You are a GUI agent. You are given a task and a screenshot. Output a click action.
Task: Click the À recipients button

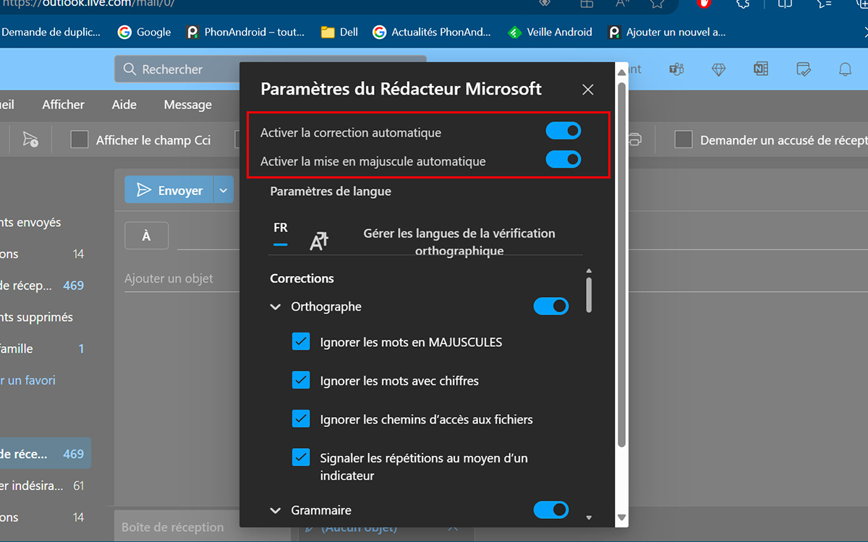(x=146, y=236)
